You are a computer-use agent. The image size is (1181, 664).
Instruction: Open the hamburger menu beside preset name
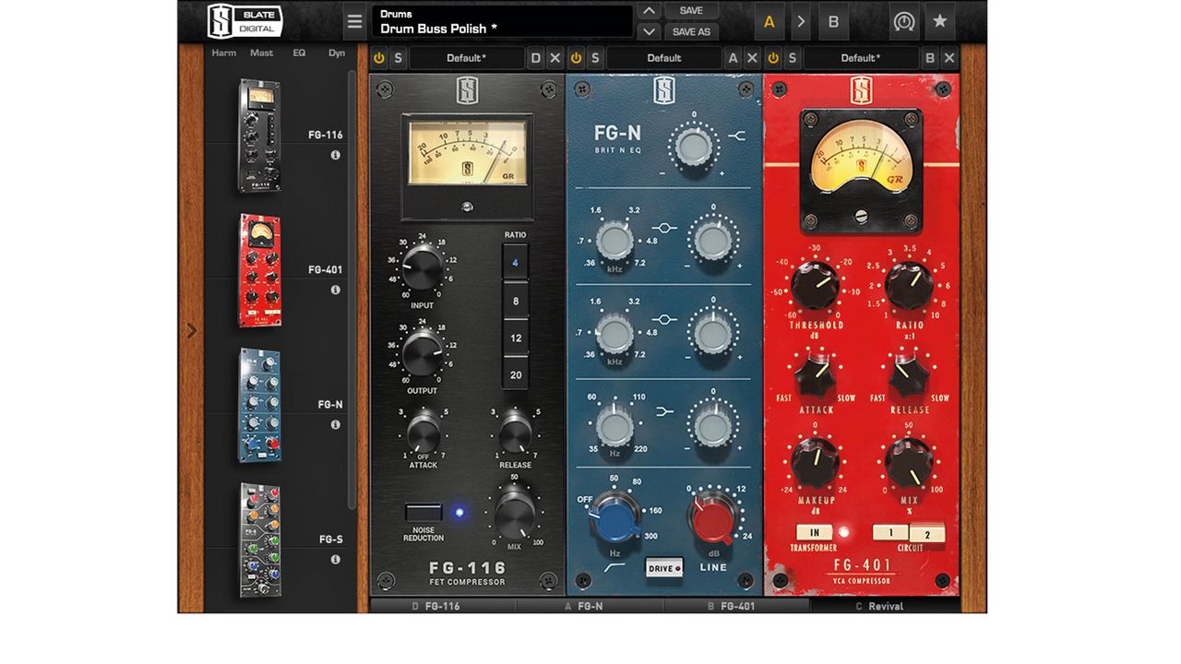tap(354, 21)
